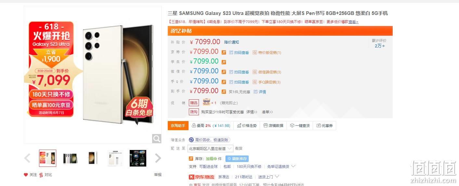
Task: Open the 店铺数据 tab
Action: (x=273, y=126)
